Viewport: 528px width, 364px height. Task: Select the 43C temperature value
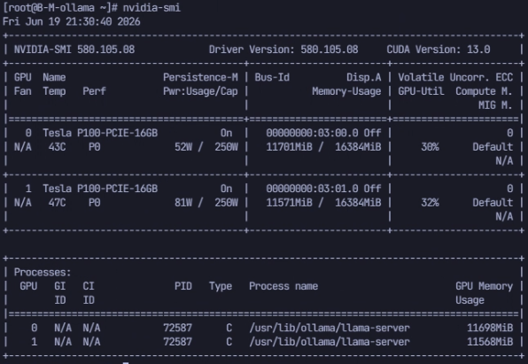pyautogui.click(x=57, y=147)
